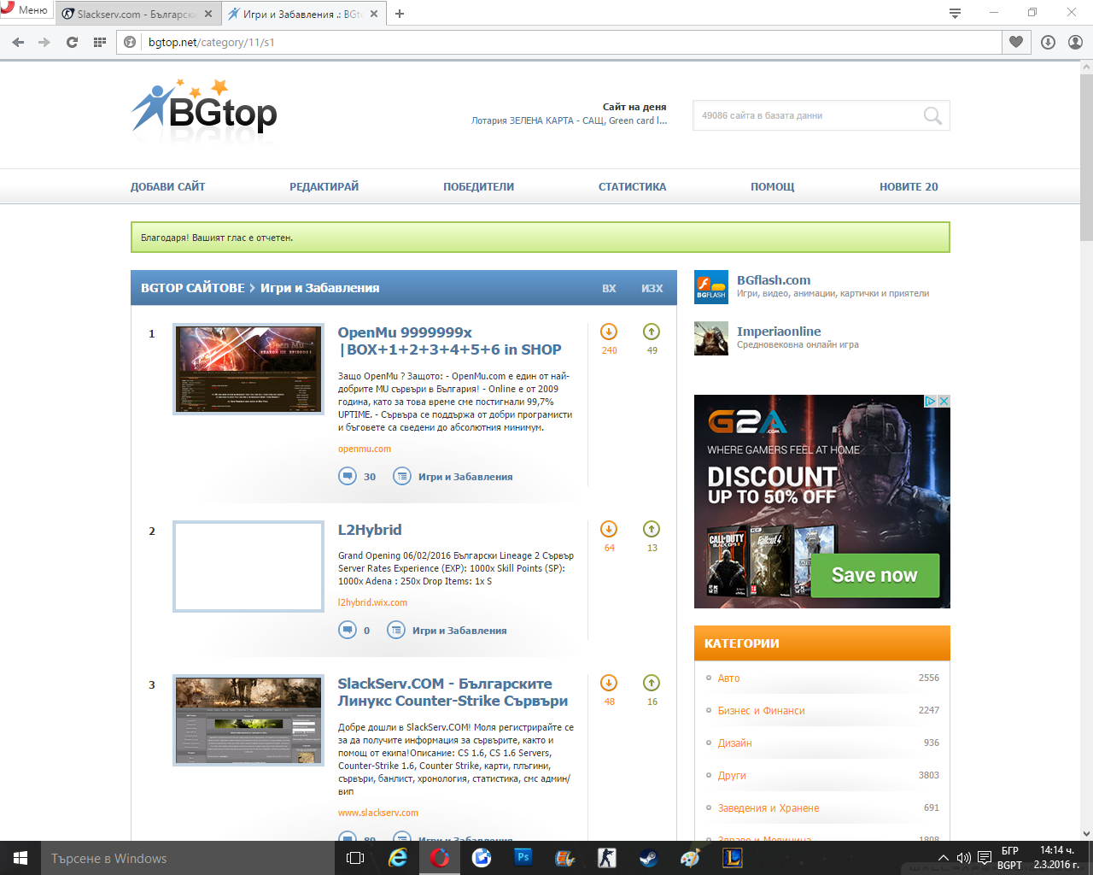The image size is (1093, 875).
Task: Click the empty L2Hybrid thumbnail
Action: point(248,567)
